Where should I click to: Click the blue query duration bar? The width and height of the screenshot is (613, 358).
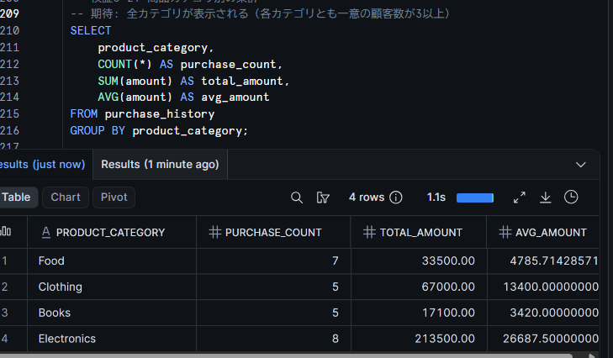coord(475,197)
